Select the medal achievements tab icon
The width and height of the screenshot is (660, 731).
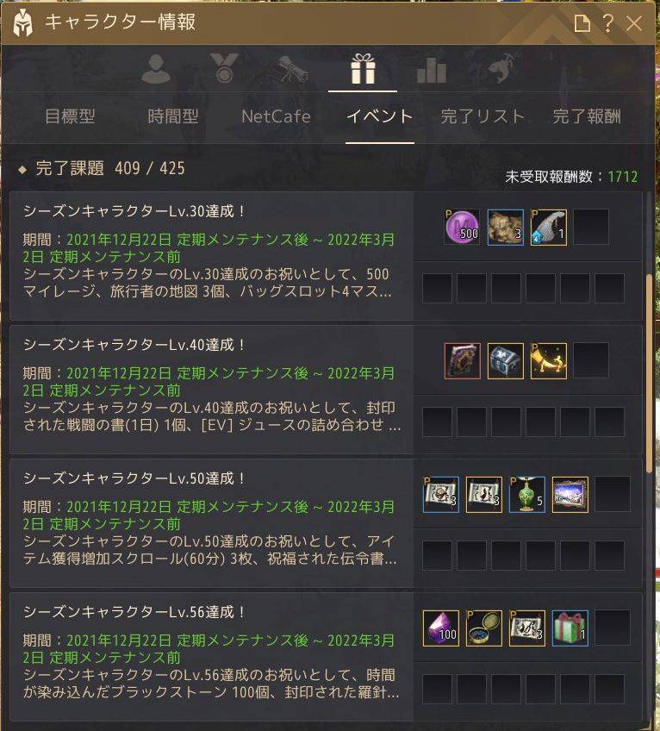point(224,69)
